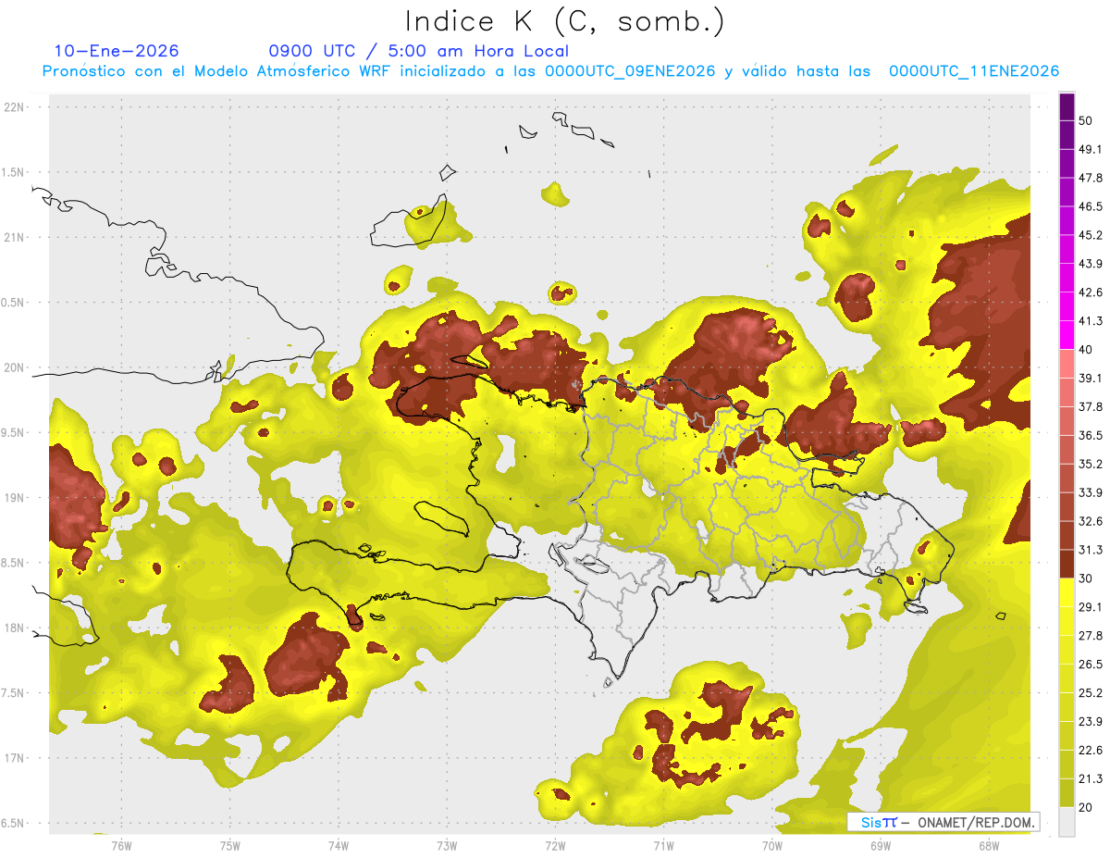The width and height of the screenshot is (1110, 858).
Task: Click the '30' value on the color scale
Action: click(x=1087, y=578)
